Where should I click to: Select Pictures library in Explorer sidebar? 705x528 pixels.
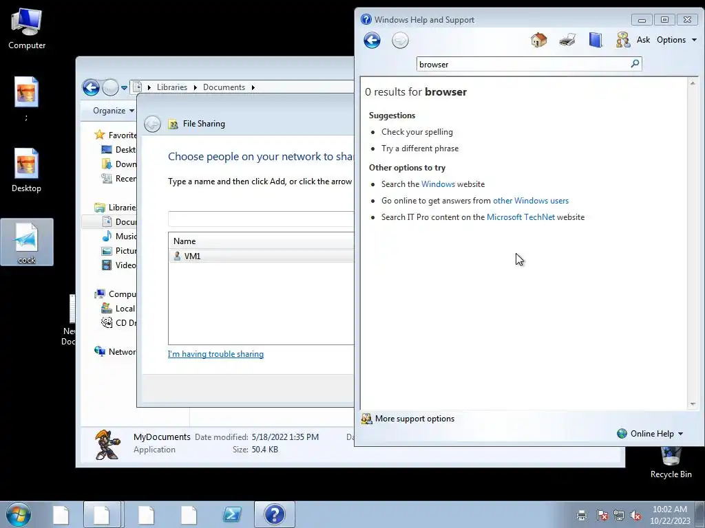[118, 250]
